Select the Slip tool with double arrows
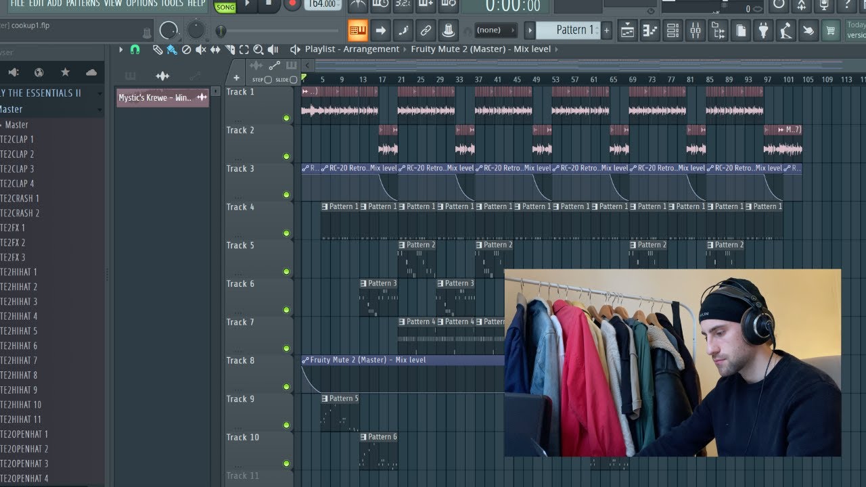Viewport: 866px width, 487px height. (215, 49)
